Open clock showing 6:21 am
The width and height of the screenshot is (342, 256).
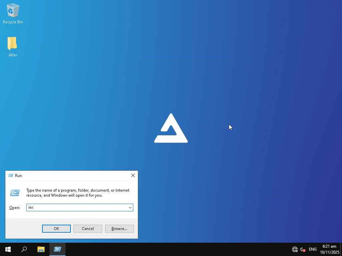329,249
